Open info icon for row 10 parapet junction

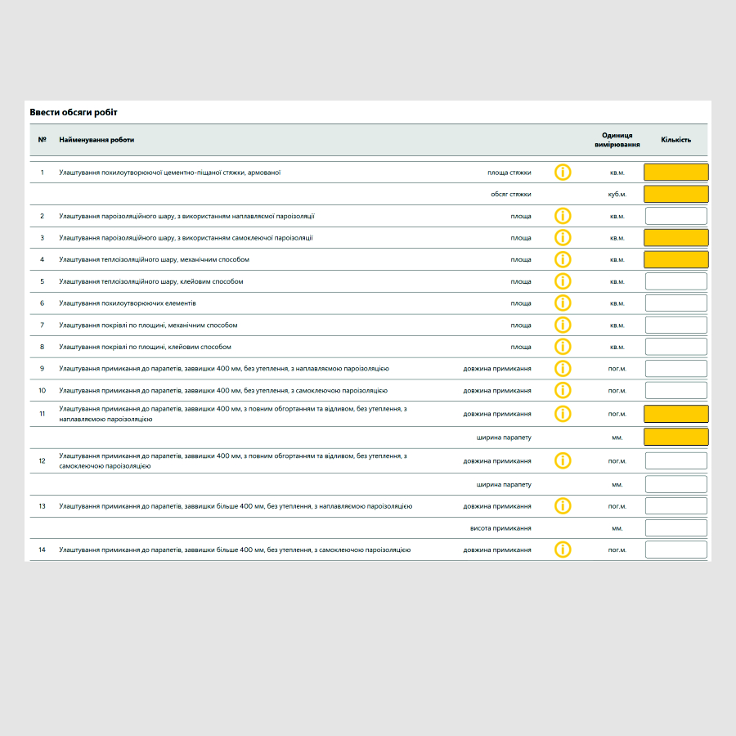pos(563,390)
